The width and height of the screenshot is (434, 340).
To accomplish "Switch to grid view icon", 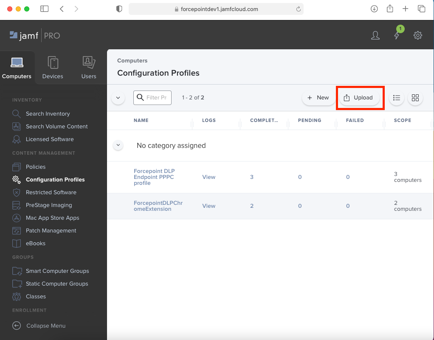I will click(x=415, y=98).
